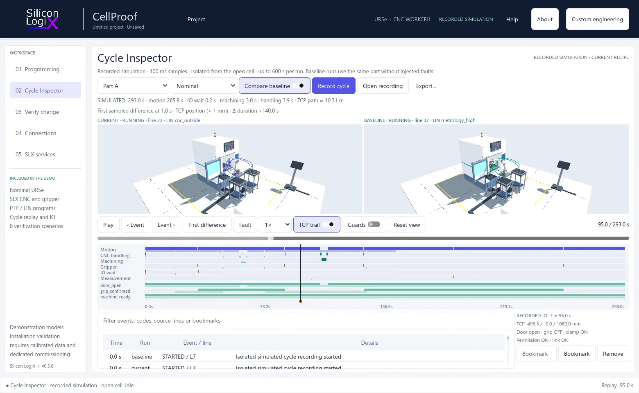The width and height of the screenshot is (639, 393).
Task: Jump to First difference
Action: (x=207, y=225)
